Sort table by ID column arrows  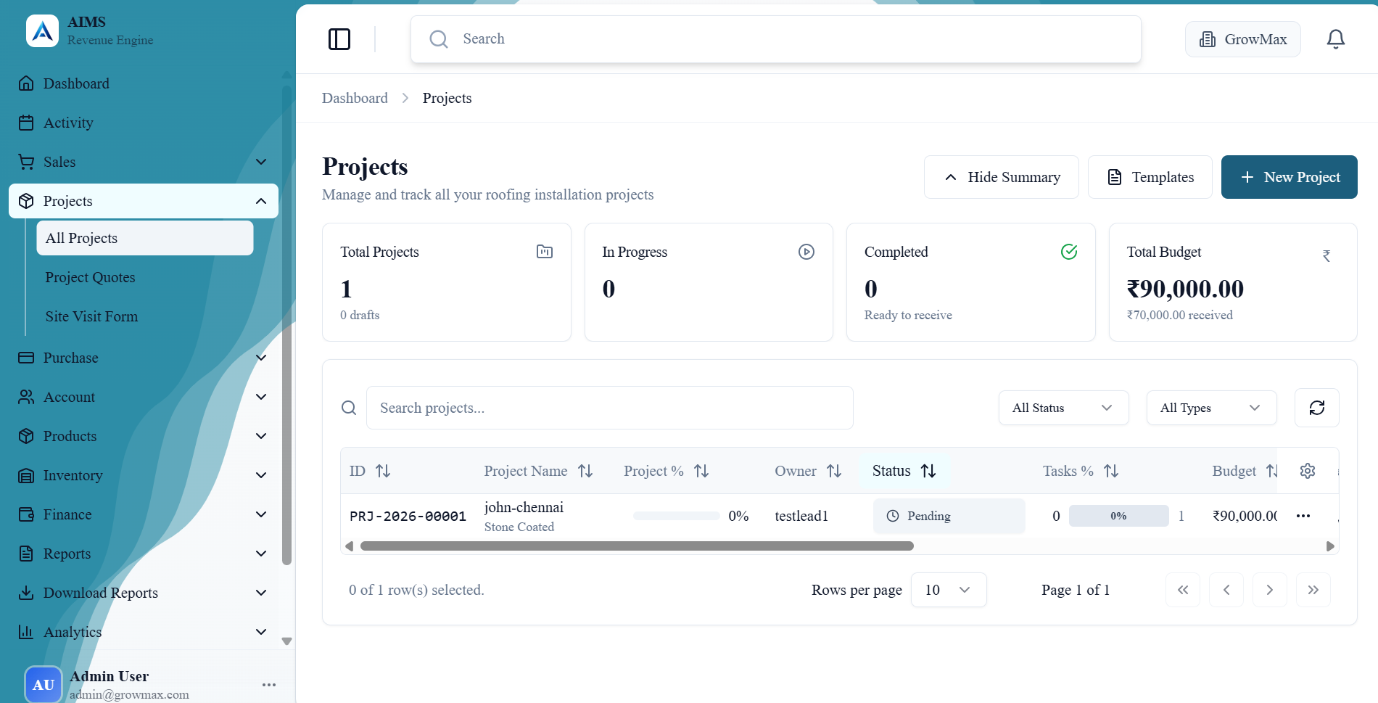point(383,471)
